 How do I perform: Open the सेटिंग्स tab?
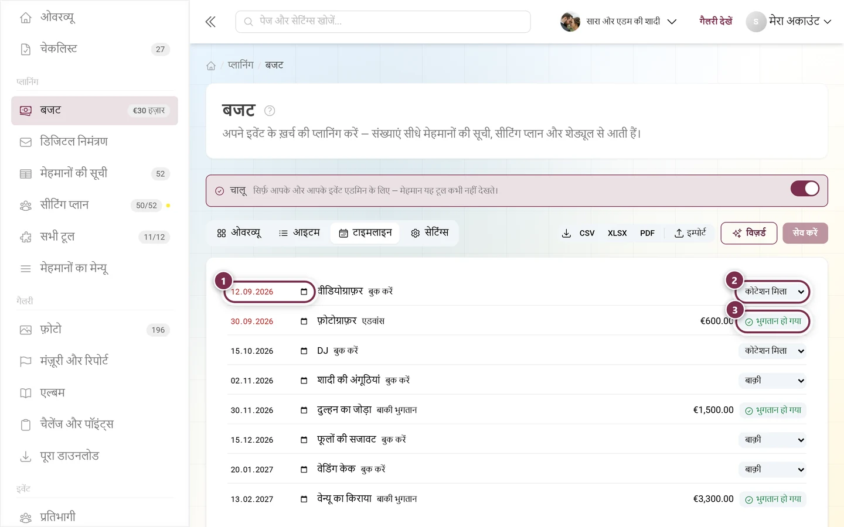pyautogui.click(x=430, y=233)
